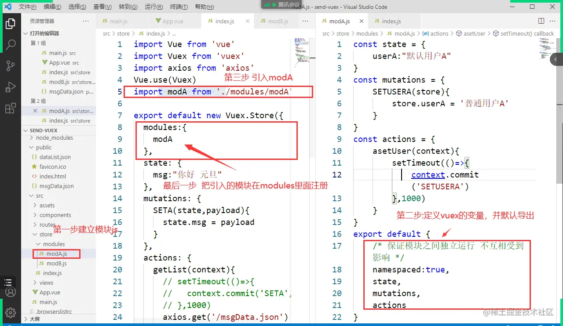Open the 资源管理器 panel's more actions menu

click(x=86, y=21)
